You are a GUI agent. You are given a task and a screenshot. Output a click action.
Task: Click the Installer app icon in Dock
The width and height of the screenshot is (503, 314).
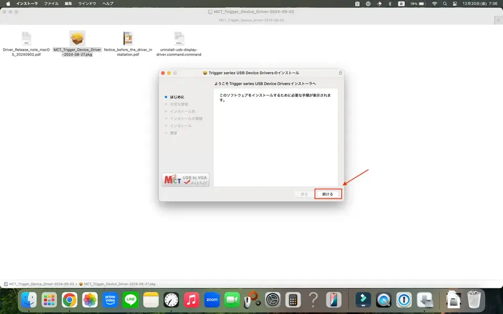pyautogui.click(x=424, y=300)
